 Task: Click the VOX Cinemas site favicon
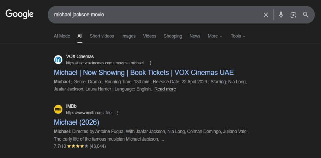tap(58, 60)
